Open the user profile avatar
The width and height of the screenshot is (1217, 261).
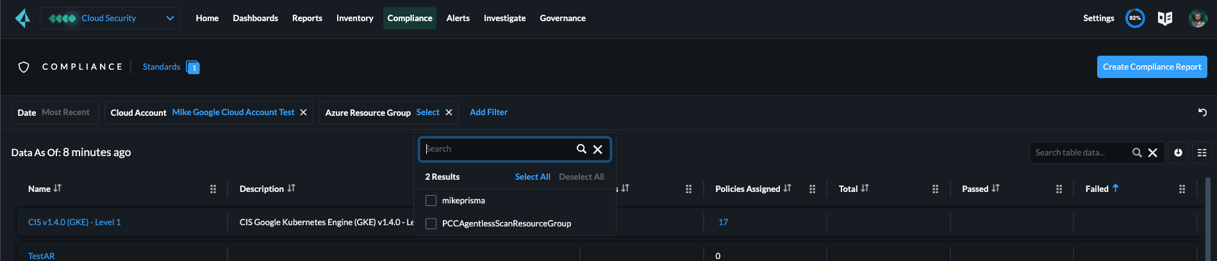coord(1197,18)
